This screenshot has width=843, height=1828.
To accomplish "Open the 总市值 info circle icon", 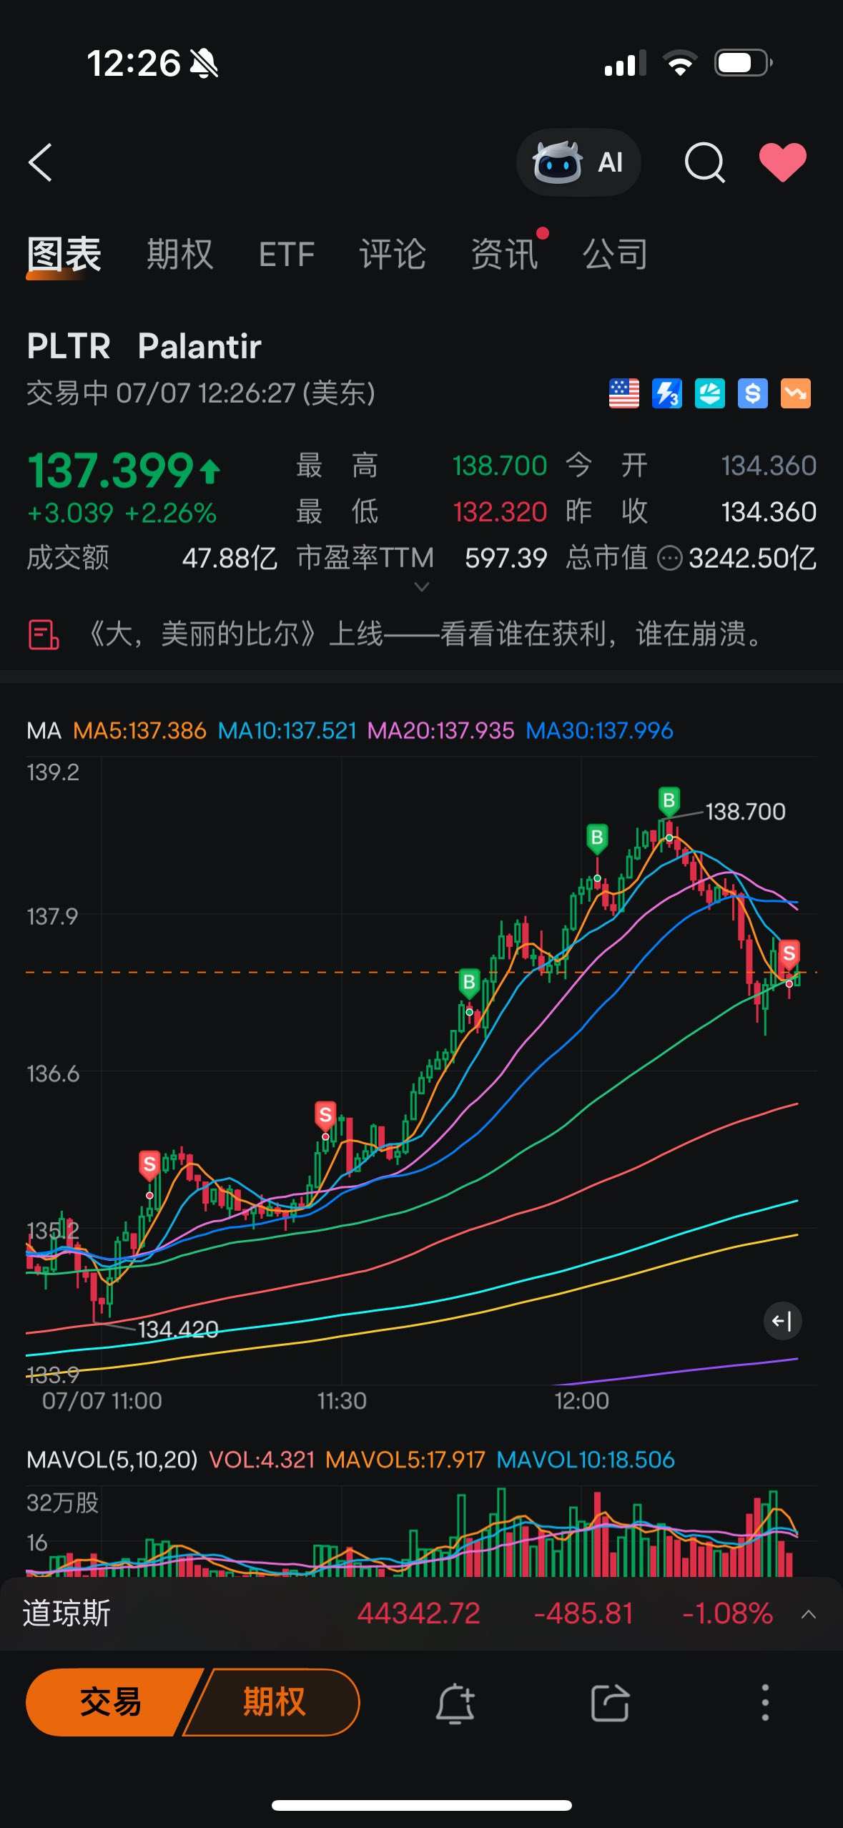I will [669, 559].
